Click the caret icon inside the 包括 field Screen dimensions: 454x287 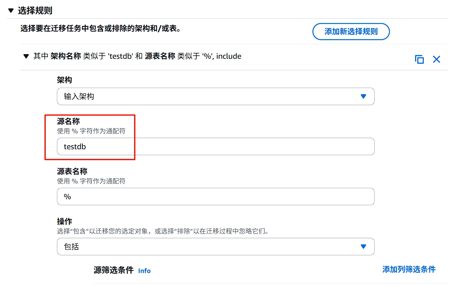point(363,247)
